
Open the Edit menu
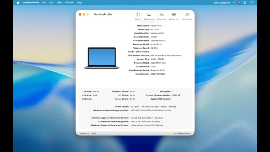tap(51, 2)
